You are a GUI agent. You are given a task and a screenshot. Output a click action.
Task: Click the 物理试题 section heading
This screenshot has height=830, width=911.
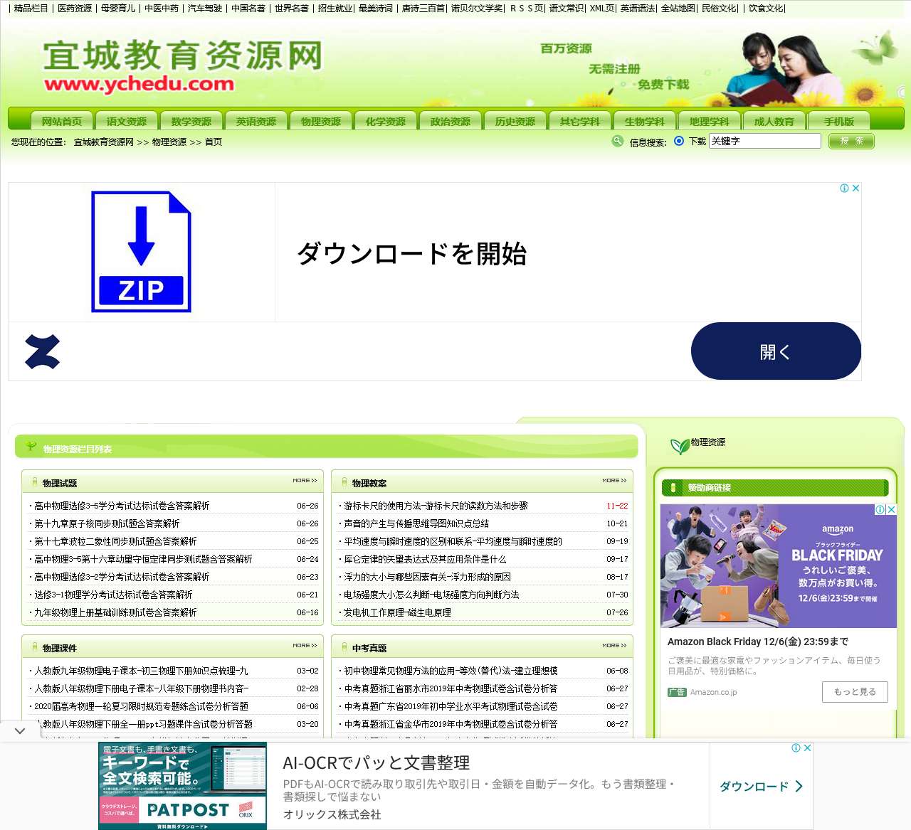[60, 484]
